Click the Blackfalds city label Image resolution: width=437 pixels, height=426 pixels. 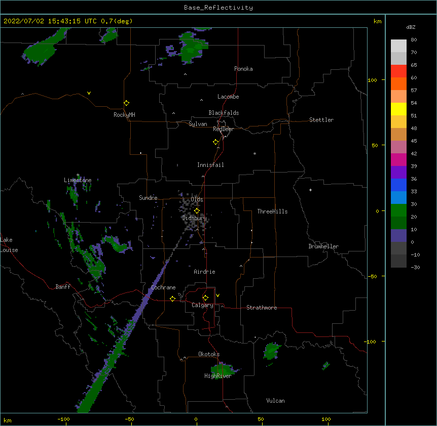224,113
